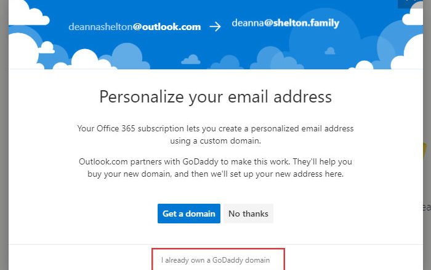Select the deannashelton@outlook.com address in the banner
431x270 pixels.
[135, 27]
